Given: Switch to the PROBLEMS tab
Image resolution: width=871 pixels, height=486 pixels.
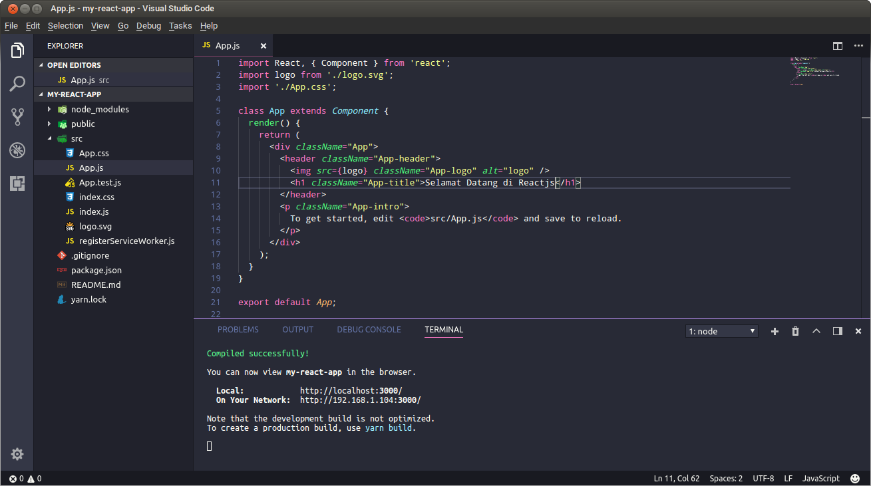Looking at the screenshot, I should click(x=240, y=329).
